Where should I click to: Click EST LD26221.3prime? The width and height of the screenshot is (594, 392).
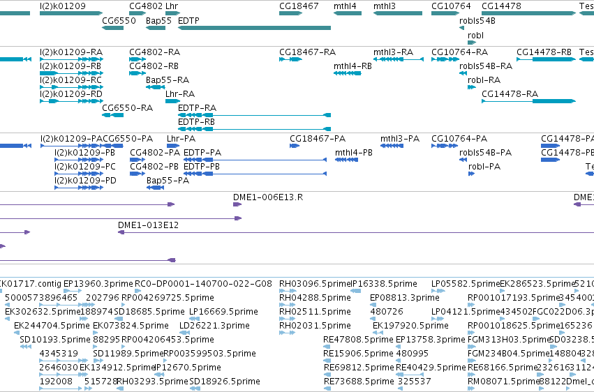(x=214, y=326)
